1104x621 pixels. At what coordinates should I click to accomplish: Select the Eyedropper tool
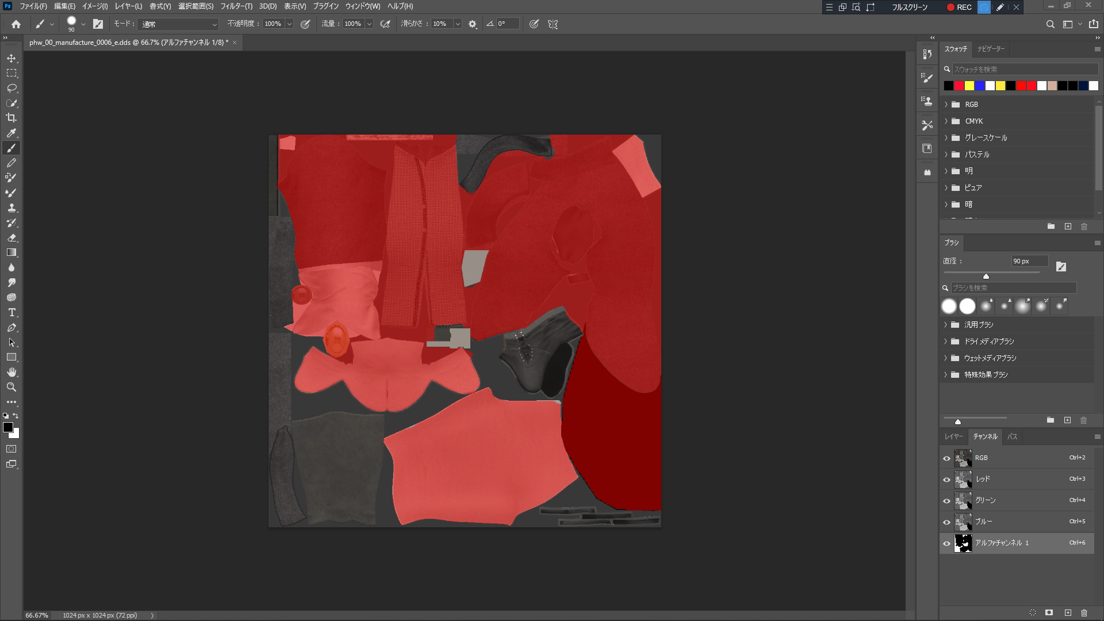11,133
